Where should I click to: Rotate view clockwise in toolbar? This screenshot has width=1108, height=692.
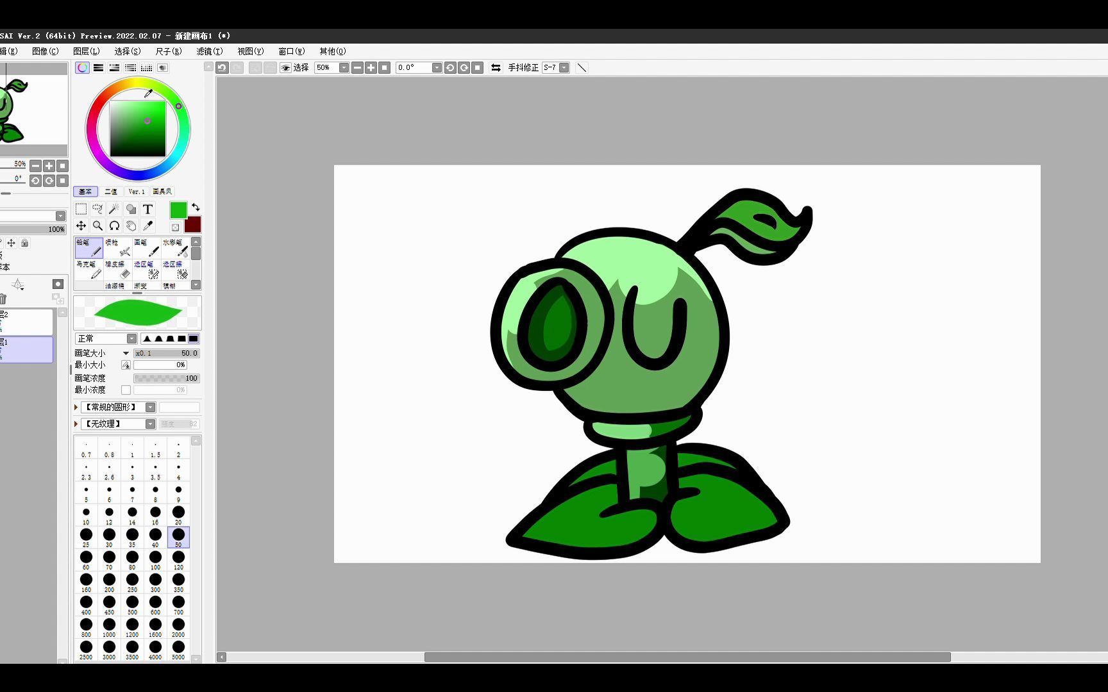pyautogui.click(x=464, y=67)
